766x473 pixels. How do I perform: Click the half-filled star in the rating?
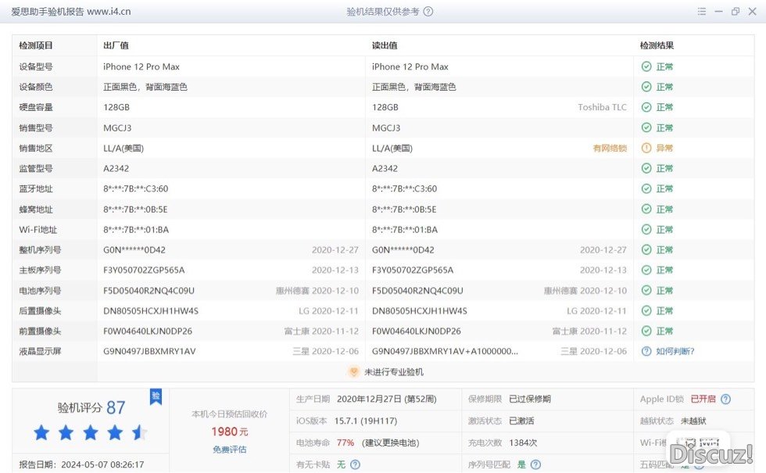pyautogui.click(x=140, y=432)
